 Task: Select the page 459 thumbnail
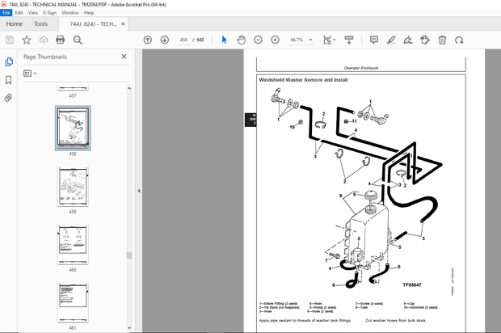coord(73,187)
